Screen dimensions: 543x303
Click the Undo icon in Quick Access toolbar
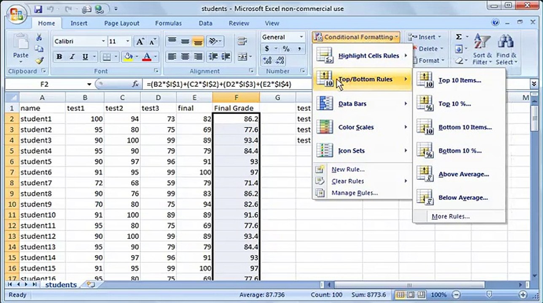pos(50,9)
